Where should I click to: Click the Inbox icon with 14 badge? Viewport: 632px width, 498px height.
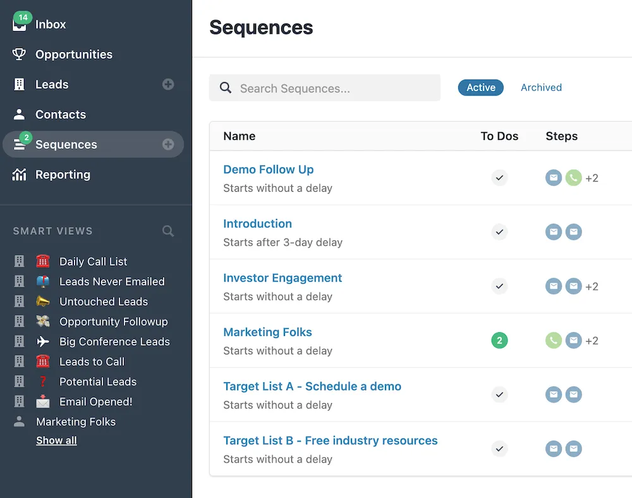point(20,24)
